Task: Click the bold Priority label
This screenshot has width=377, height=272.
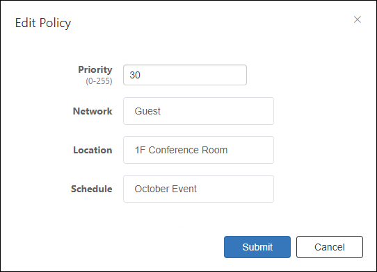Action: point(95,70)
